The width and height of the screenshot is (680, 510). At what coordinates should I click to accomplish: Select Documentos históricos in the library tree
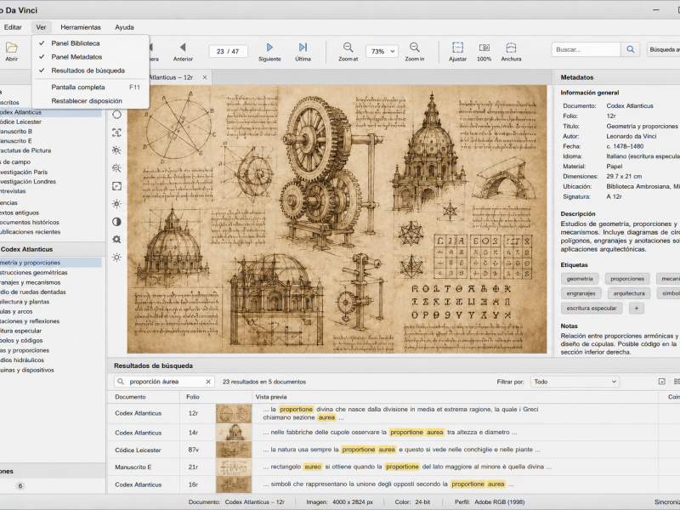click(30, 222)
